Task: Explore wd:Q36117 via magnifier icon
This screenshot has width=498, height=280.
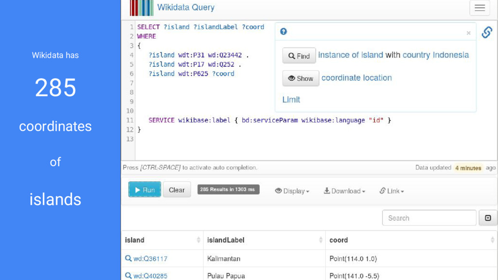Action: [128, 259]
